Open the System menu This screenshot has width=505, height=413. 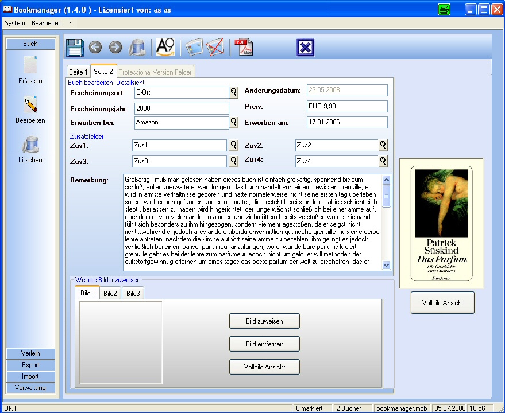[15, 23]
